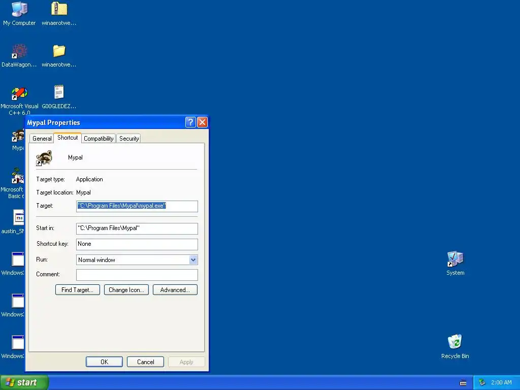Click the help question mark button
Viewport: 520px width, 390px height.
[x=190, y=122]
